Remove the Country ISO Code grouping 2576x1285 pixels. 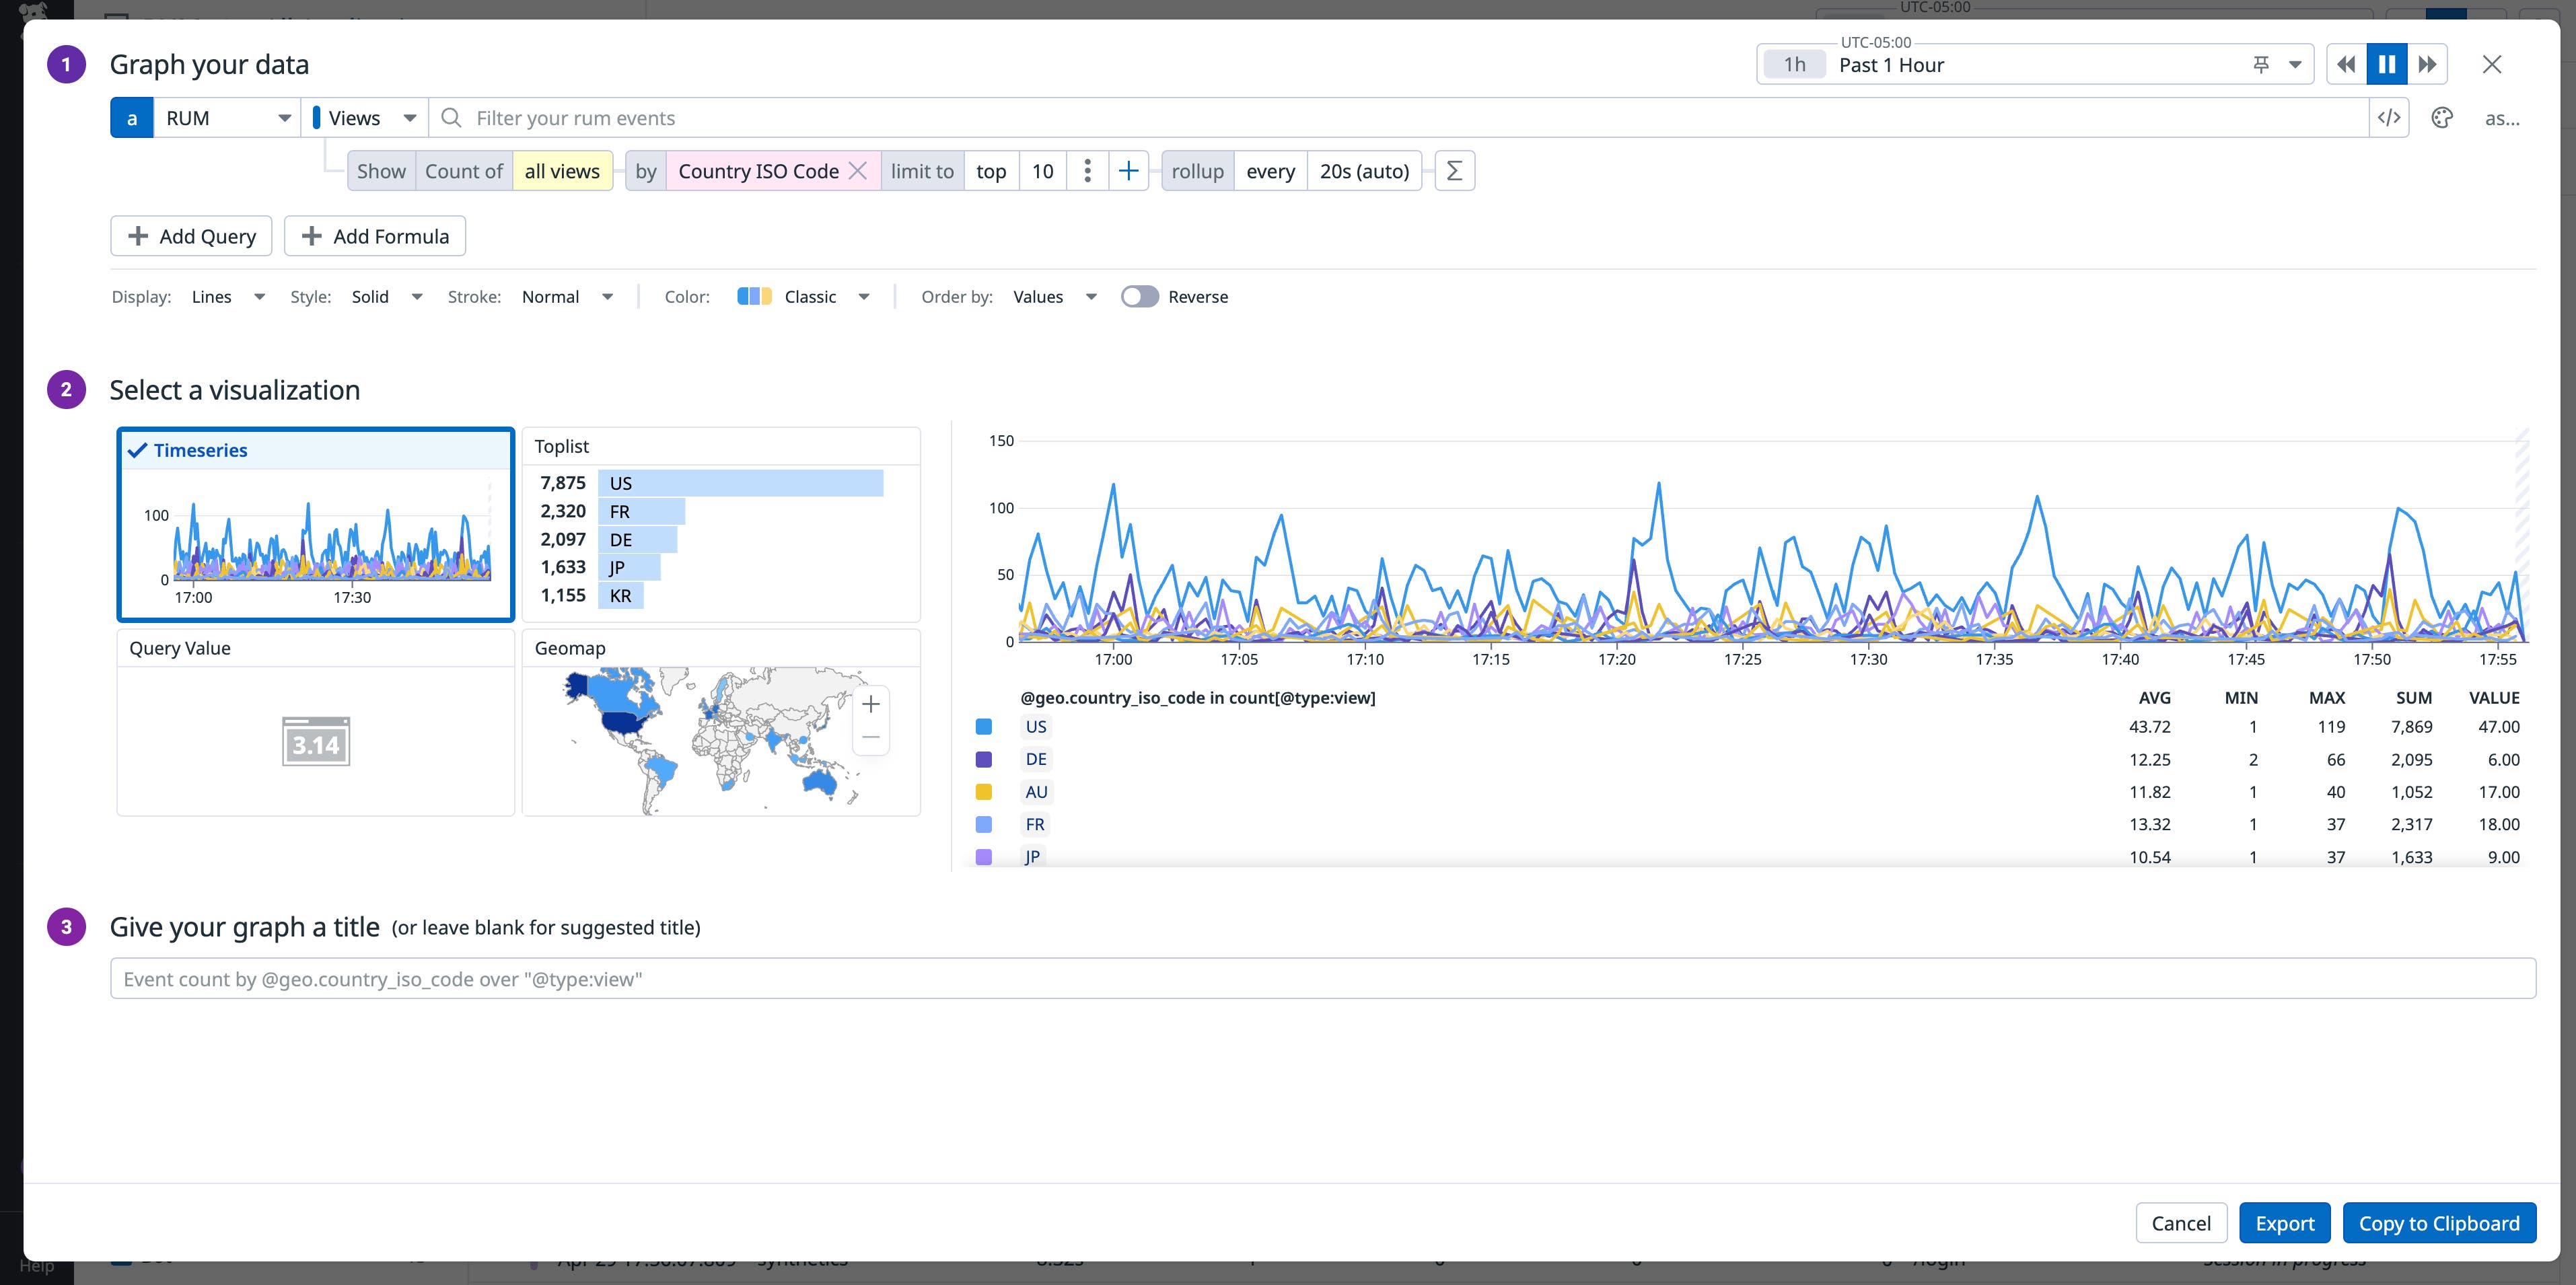858,170
